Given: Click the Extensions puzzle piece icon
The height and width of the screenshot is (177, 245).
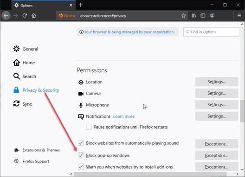Looking at the screenshot, I should point(16,150).
